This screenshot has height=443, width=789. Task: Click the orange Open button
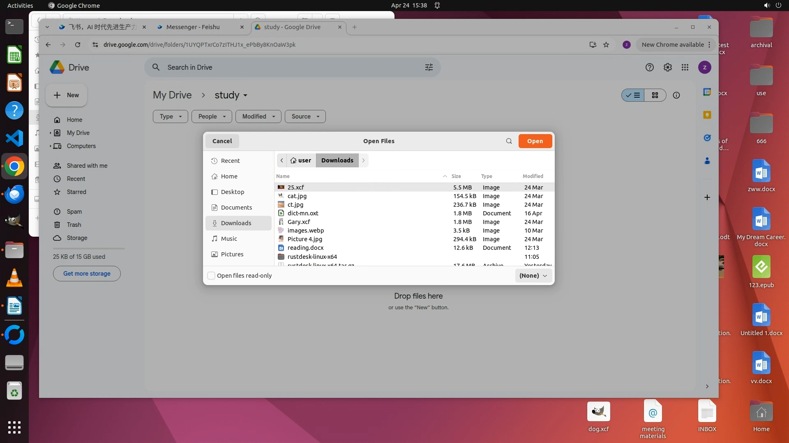[x=535, y=141]
